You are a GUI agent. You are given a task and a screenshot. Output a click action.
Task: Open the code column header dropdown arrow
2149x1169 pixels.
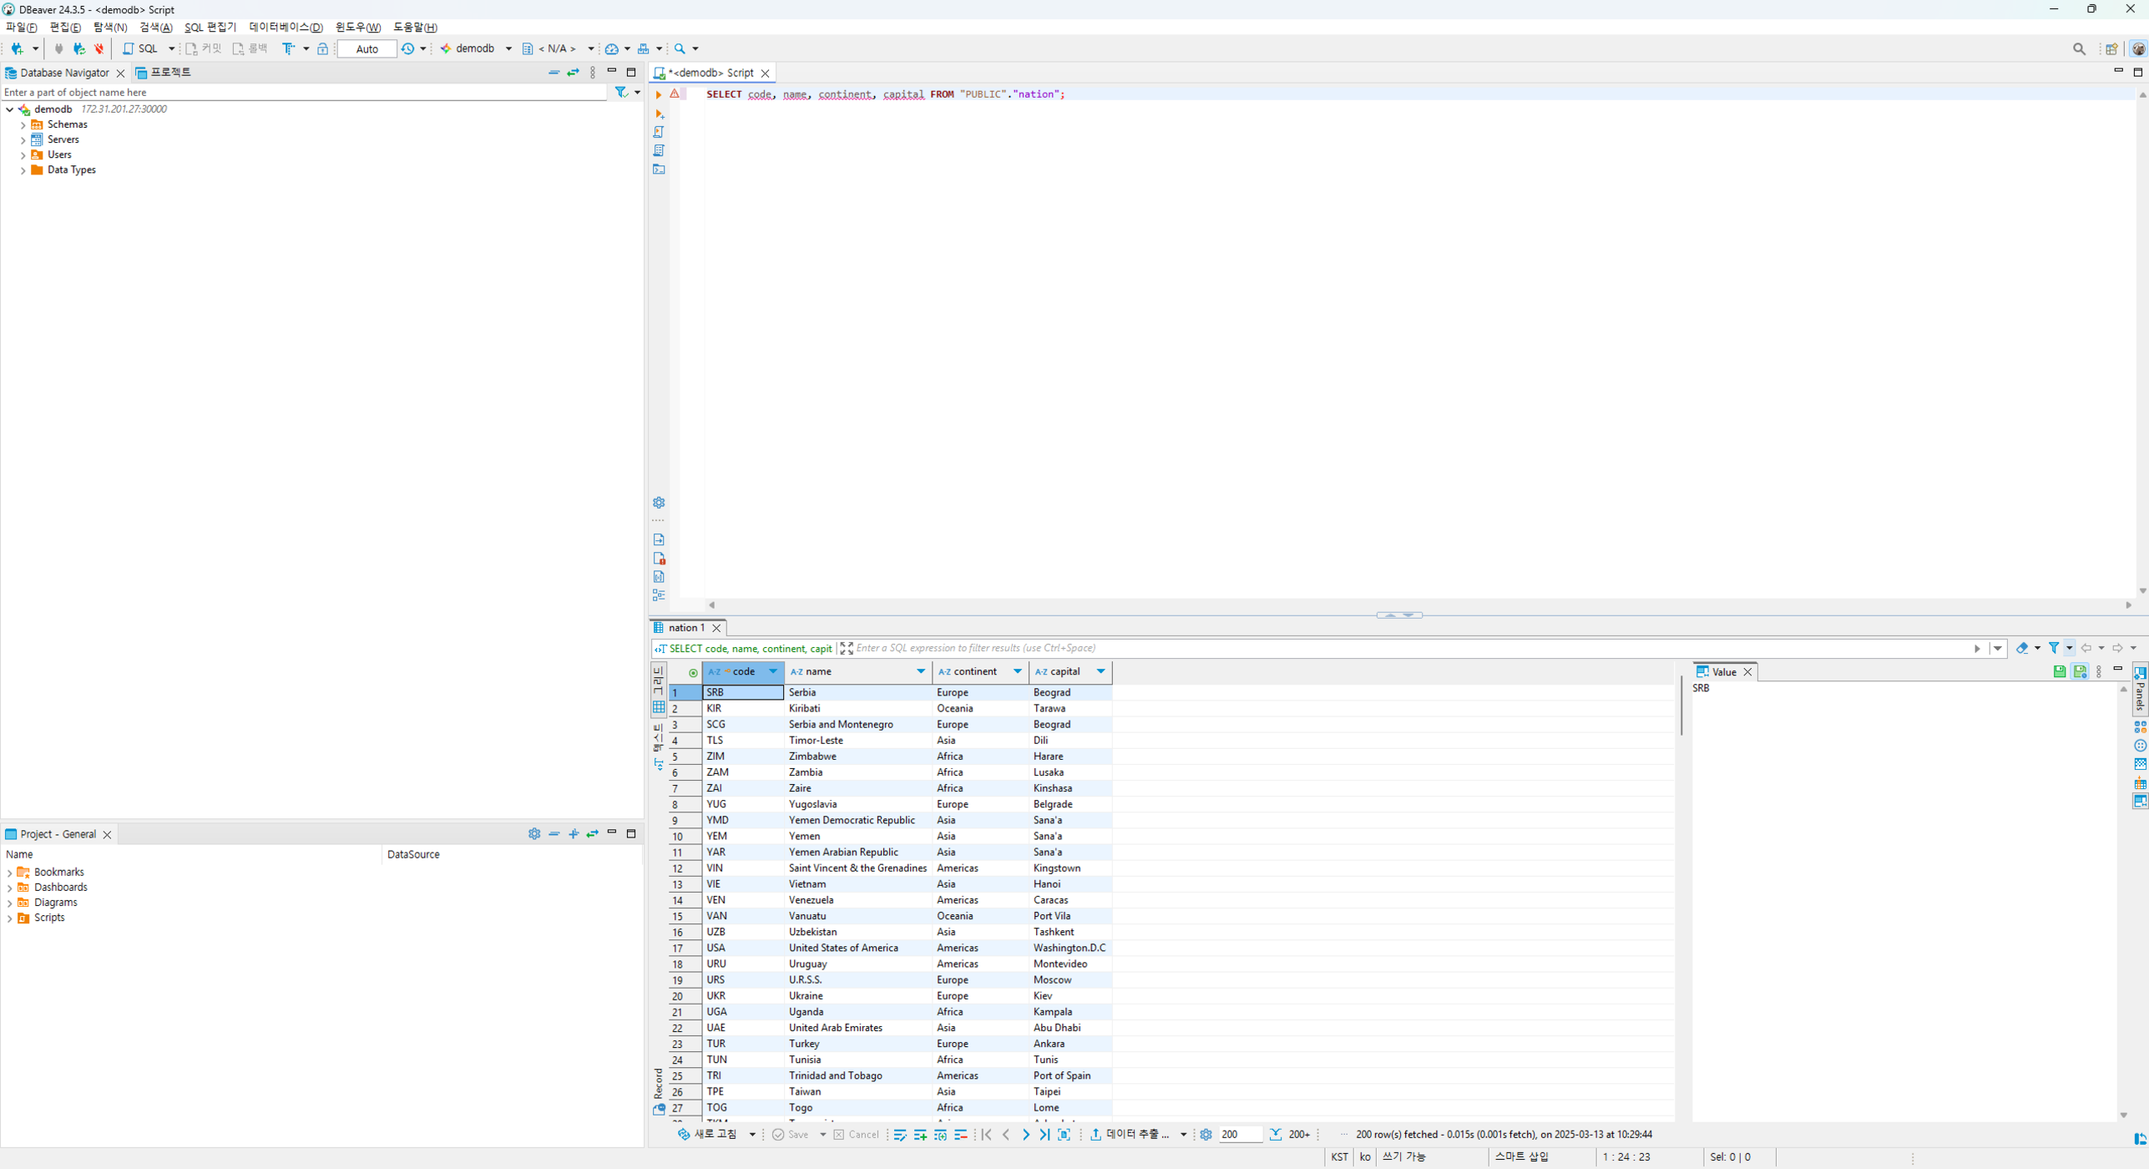tap(773, 671)
